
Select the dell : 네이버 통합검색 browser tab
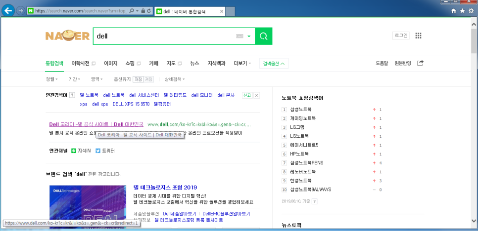[190, 11]
